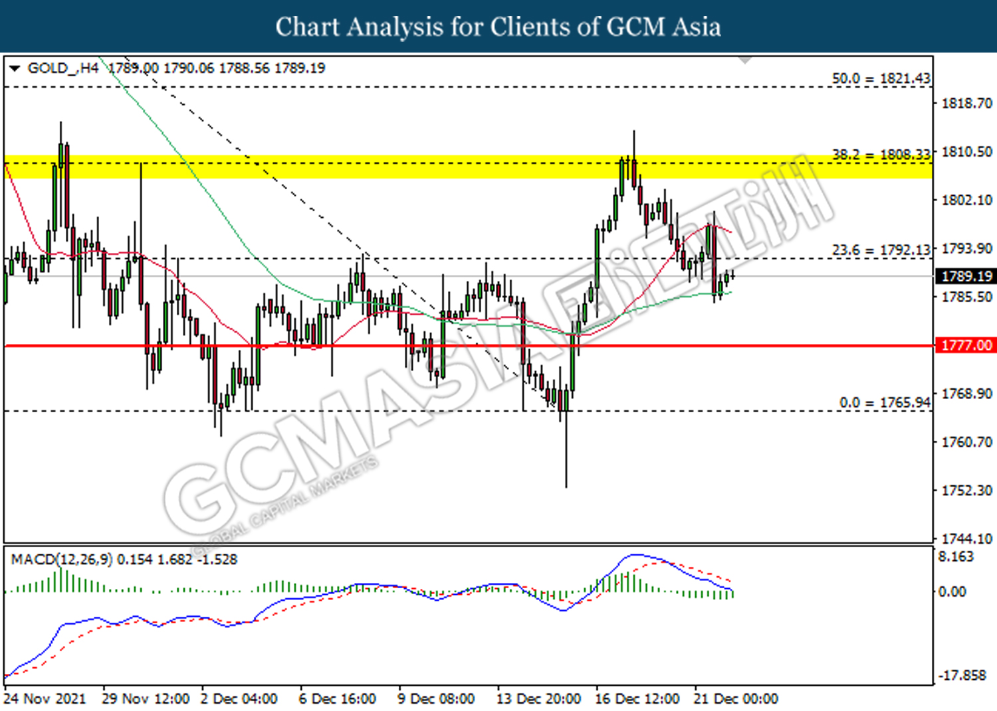Click the 1785.50 price axis label
This screenshot has width=997, height=711.
coord(966,296)
